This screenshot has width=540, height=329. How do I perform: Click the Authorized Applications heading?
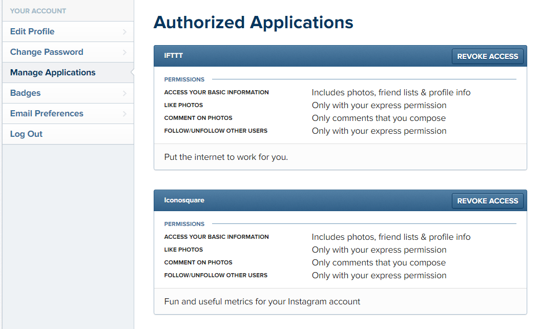[x=254, y=23]
